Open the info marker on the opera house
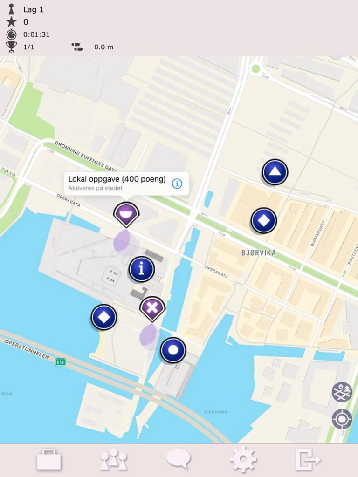Image resolution: width=358 pixels, height=477 pixels. point(142,269)
